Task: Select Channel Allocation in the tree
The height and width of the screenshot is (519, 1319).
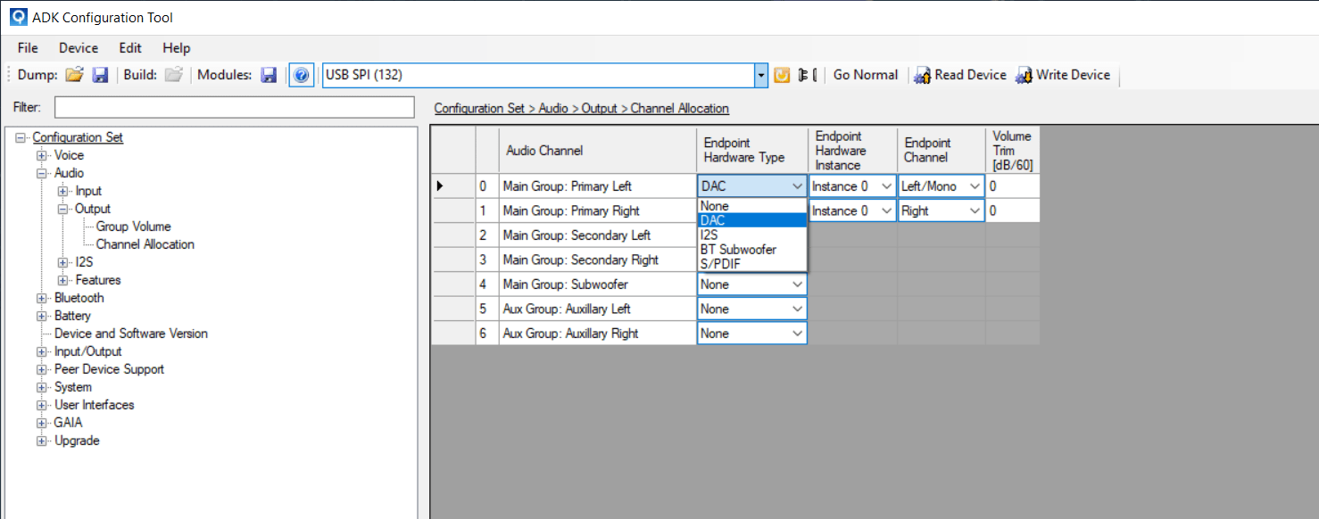Action: (145, 244)
